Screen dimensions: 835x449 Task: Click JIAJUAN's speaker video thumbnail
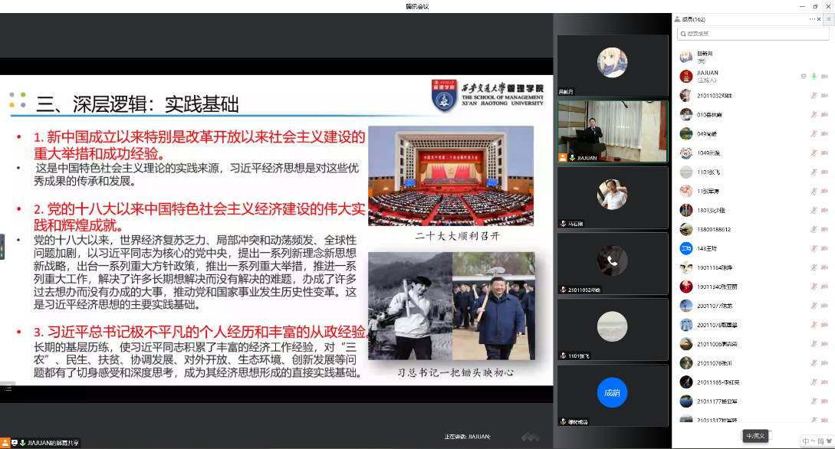click(x=600, y=131)
